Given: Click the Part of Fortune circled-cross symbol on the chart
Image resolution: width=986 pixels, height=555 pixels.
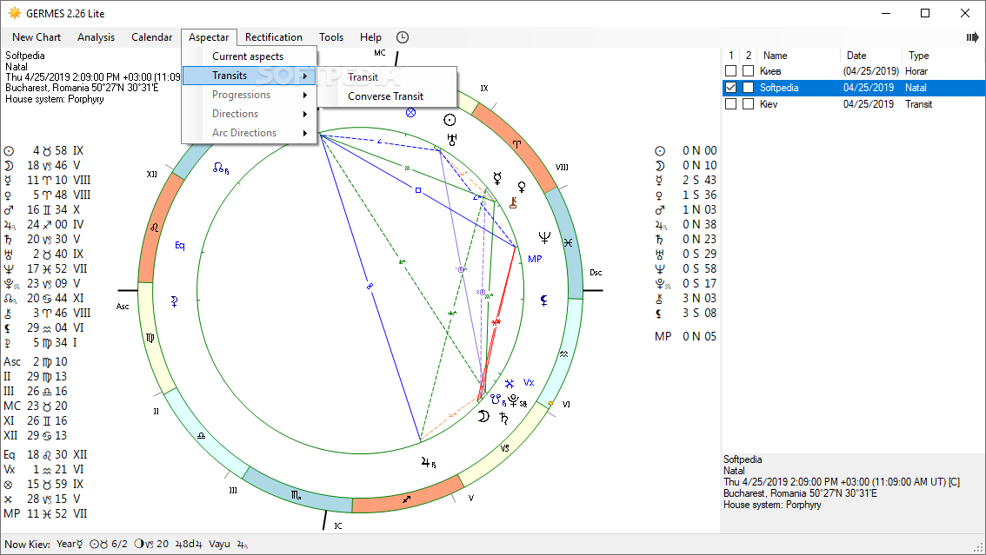Looking at the screenshot, I should pyautogui.click(x=410, y=113).
